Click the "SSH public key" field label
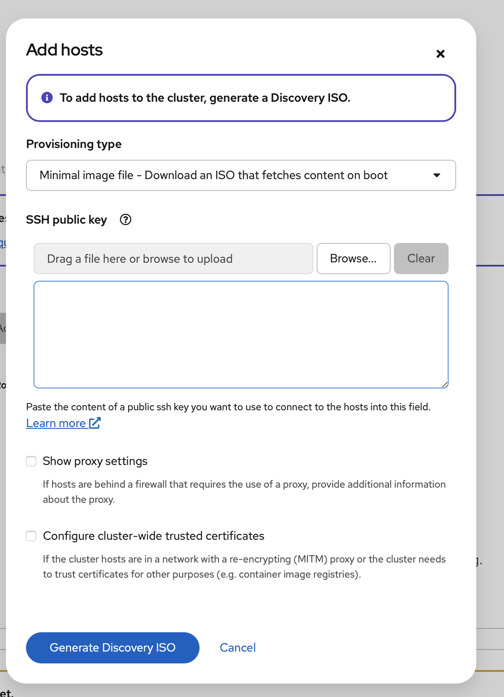504x697 pixels. tap(66, 220)
